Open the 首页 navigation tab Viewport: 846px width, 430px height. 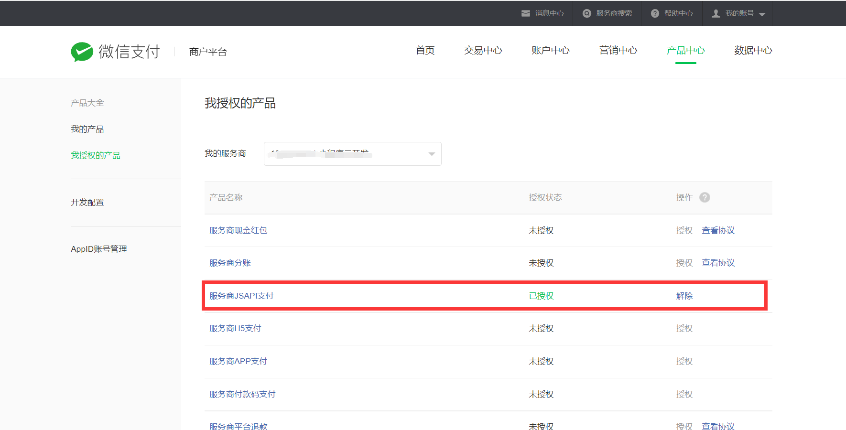pos(425,50)
